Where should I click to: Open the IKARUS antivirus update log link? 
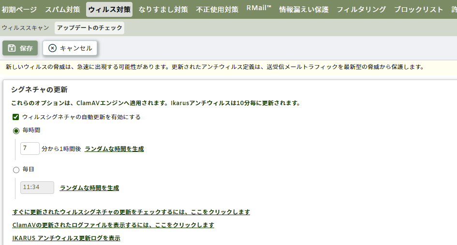[x=66, y=238]
